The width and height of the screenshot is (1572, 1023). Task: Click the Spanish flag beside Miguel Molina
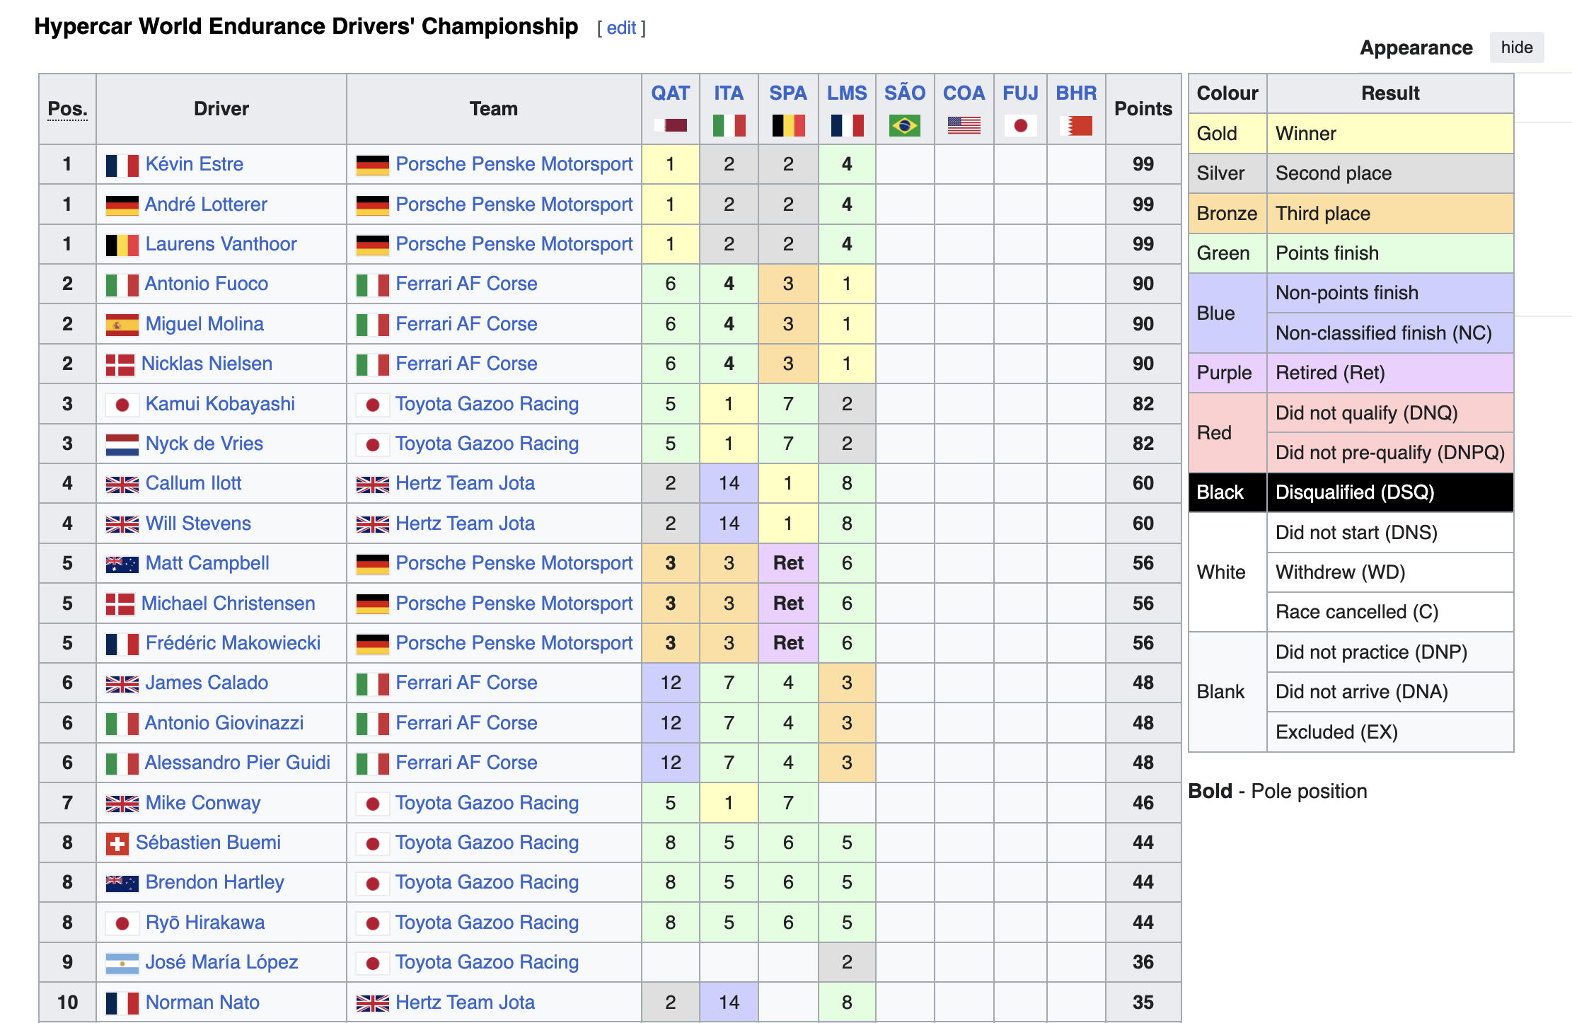[122, 325]
